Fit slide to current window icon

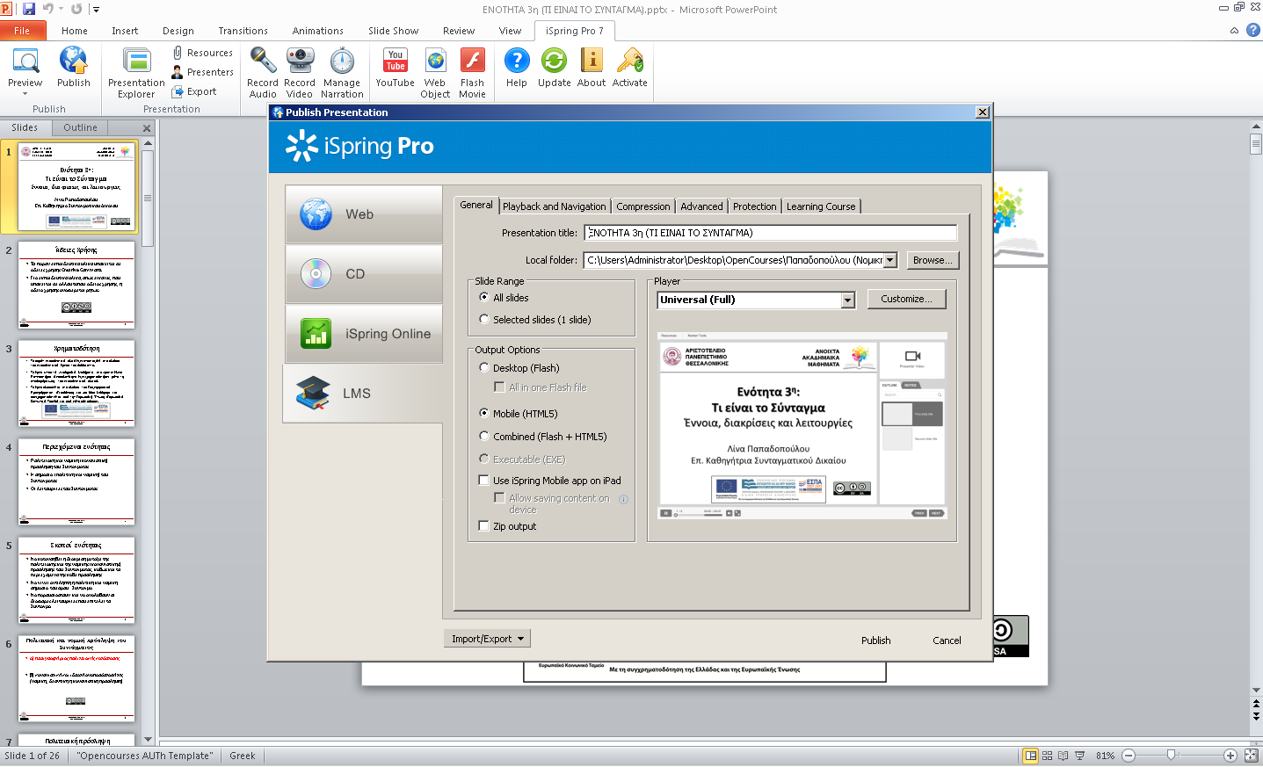(1252, 756)
